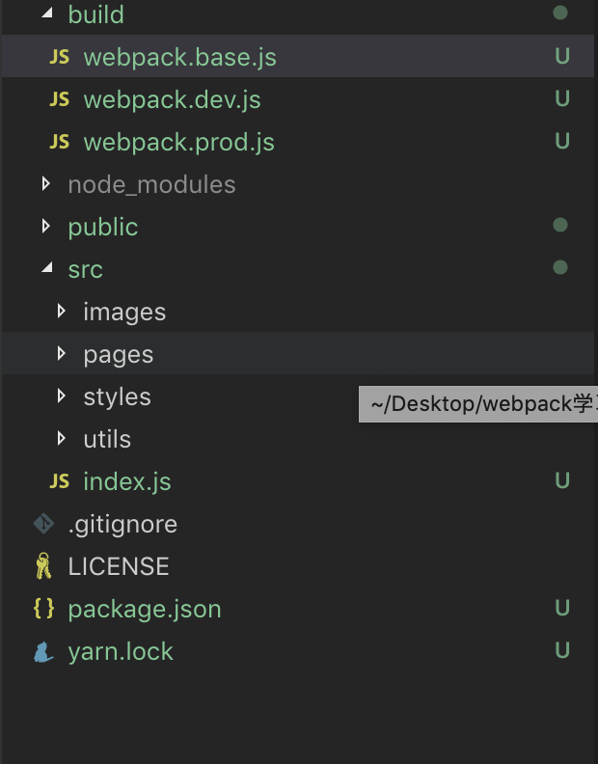Click the key icon beside LICENSE
The image size is (598, 764).
tap(43, 566)
